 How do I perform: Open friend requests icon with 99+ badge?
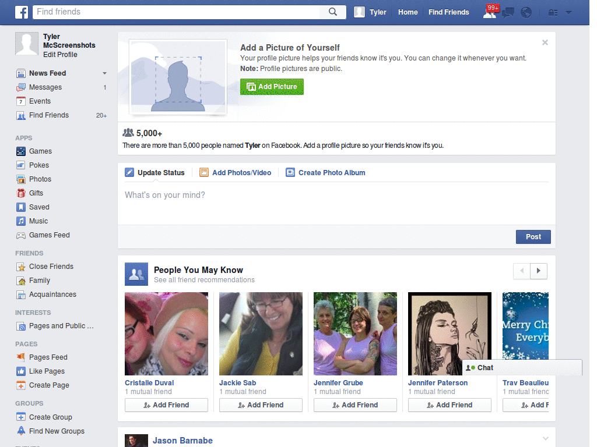490,12
